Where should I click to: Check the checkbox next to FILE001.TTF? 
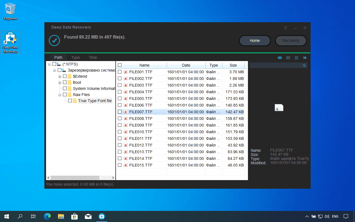coord(120,72)
